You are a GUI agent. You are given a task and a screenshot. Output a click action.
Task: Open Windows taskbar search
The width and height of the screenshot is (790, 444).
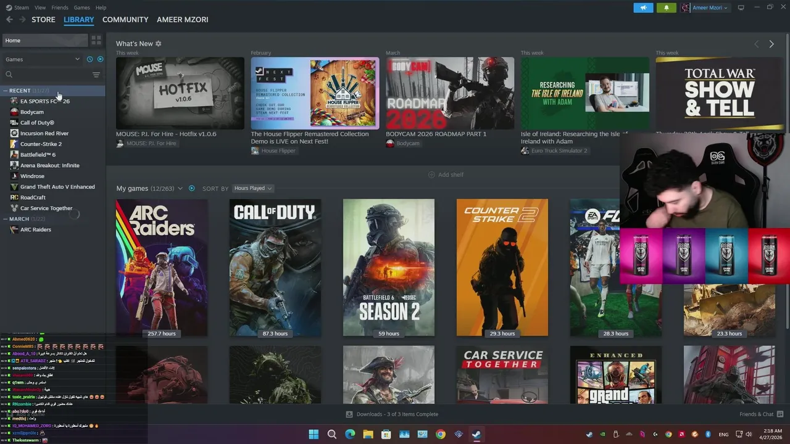point(332,434)
